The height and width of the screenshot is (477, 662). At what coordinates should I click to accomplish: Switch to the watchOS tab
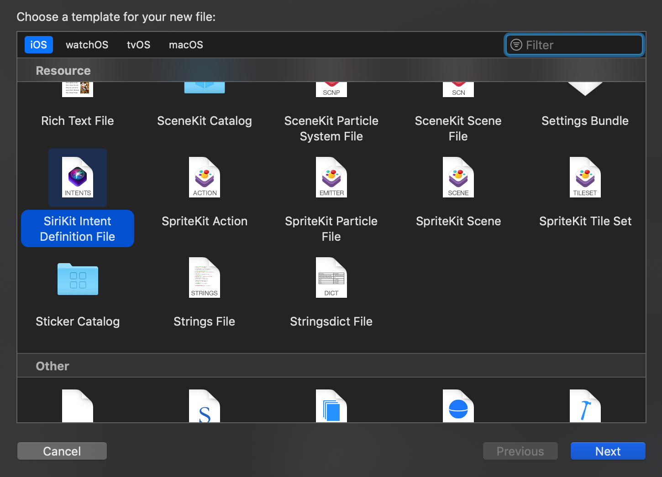tap(87, 45)
